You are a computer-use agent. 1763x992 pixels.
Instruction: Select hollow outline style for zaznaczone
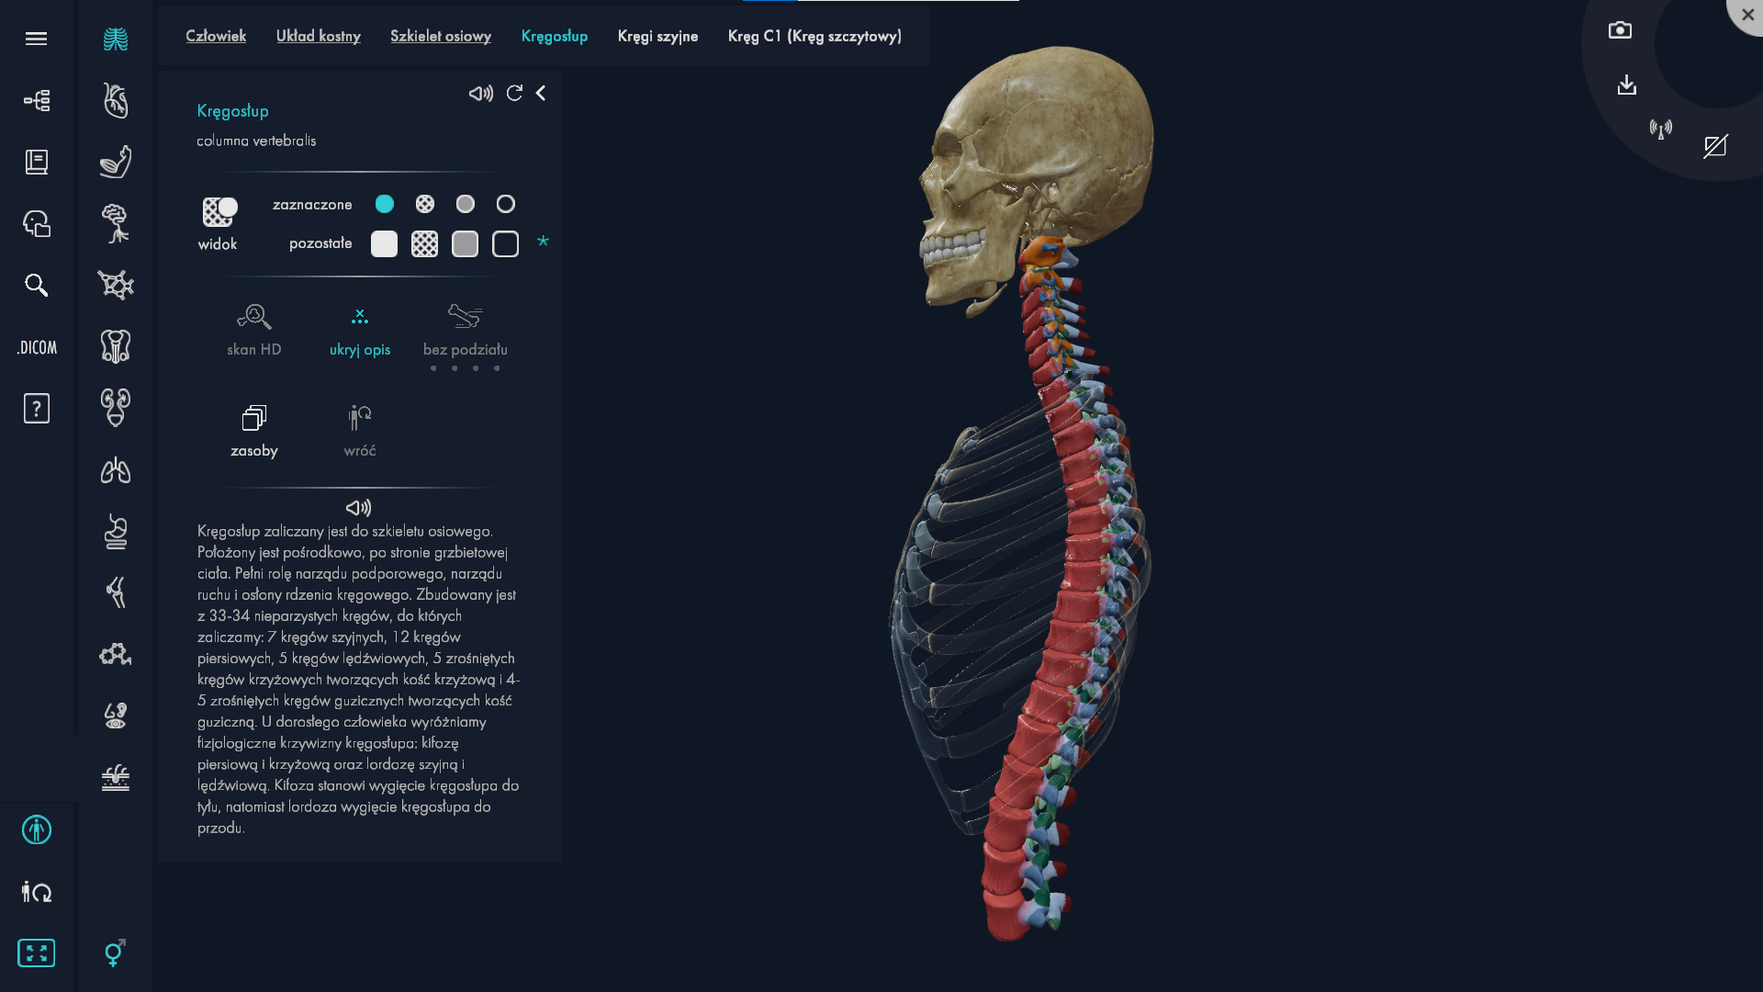coord(506,204)
